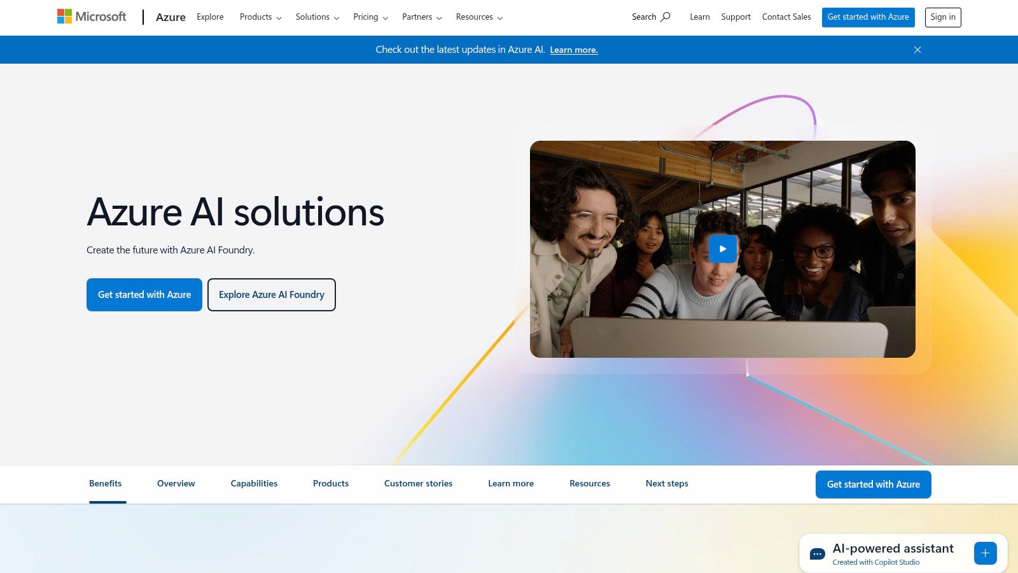The width and height of the screenshot is (1018, 573).
Task: Select the Benefits tab
Action: [106, 484]
